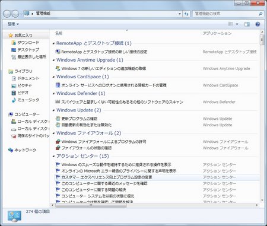Collapse the Windows Anytime Upgrade group
Image resolution: width=267 pixels, height=226 pixels.
pos(53,60)
